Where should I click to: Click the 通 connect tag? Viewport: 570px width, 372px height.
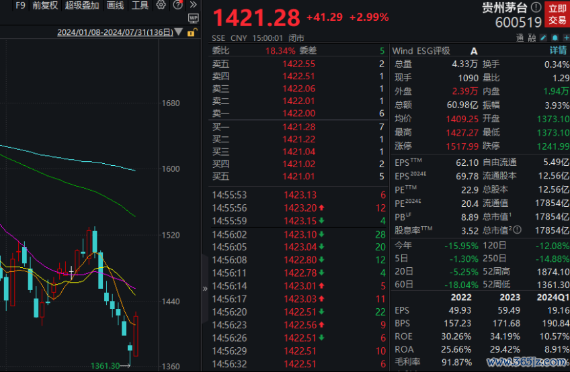(x=520, y=38)
